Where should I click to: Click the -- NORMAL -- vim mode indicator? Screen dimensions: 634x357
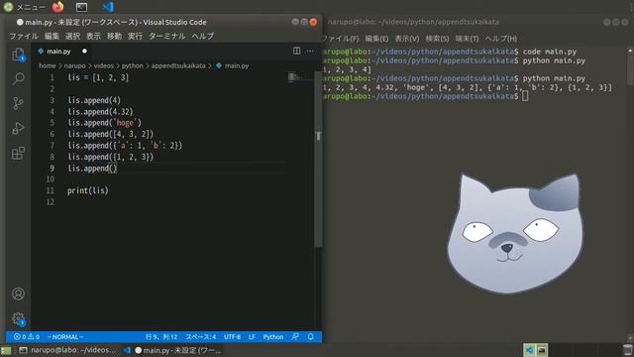[65, 337]
